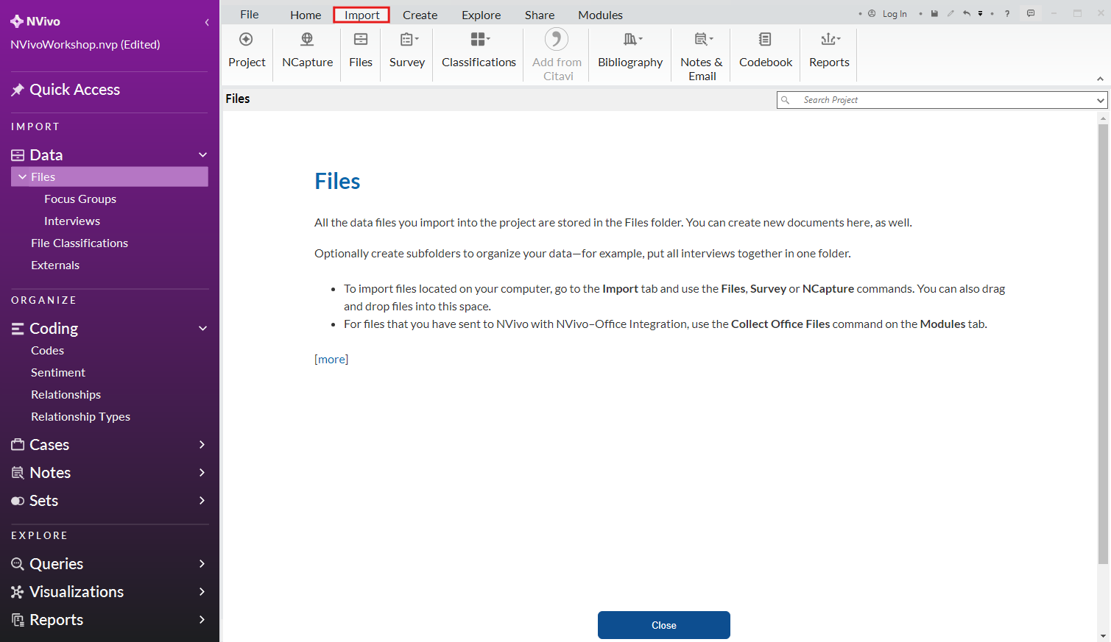Click the Quick Access pin icon

tap(18, 90)
